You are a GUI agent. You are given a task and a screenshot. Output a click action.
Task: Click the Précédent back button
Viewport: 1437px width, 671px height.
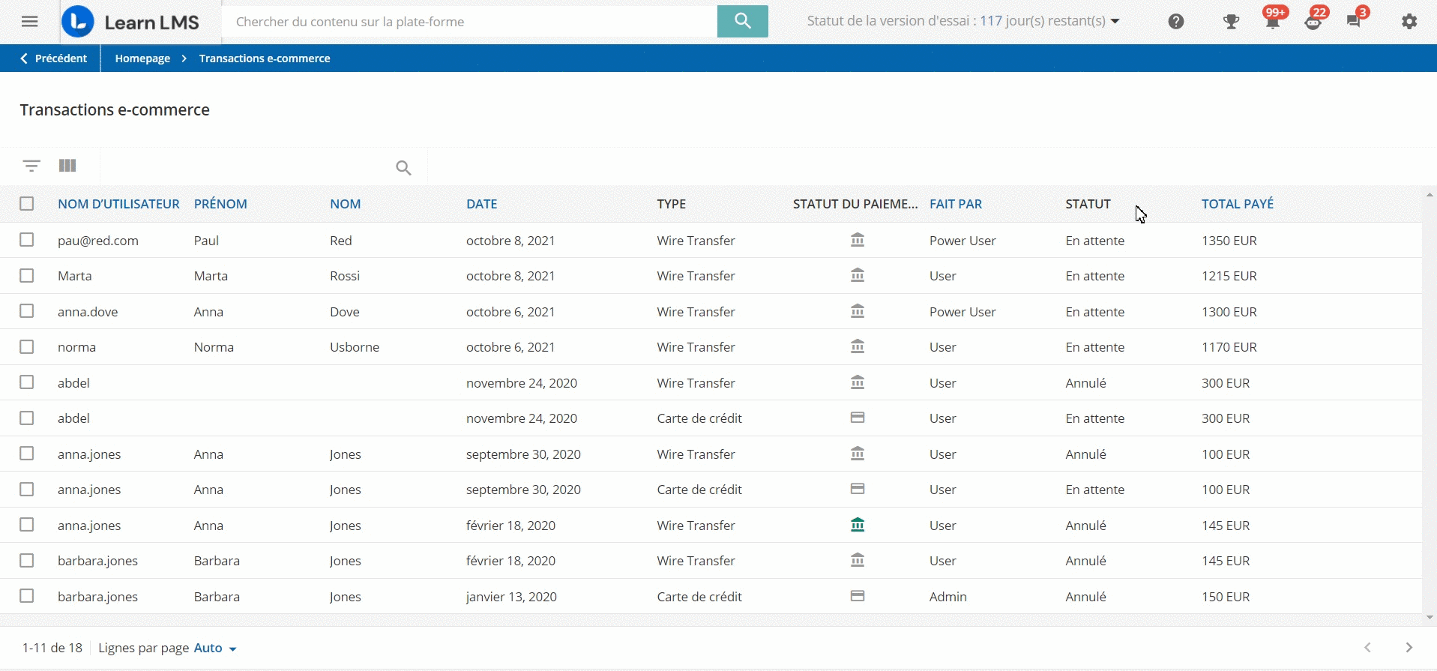click(53, 58)
